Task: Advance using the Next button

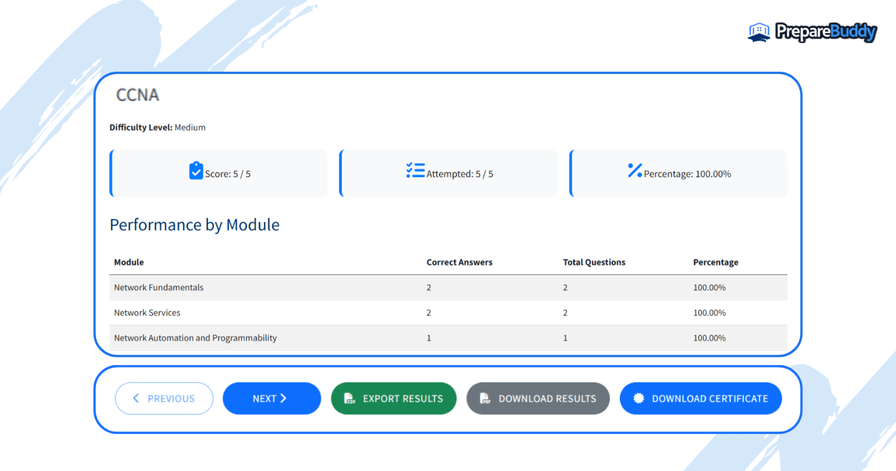Action: click(272, 398)
